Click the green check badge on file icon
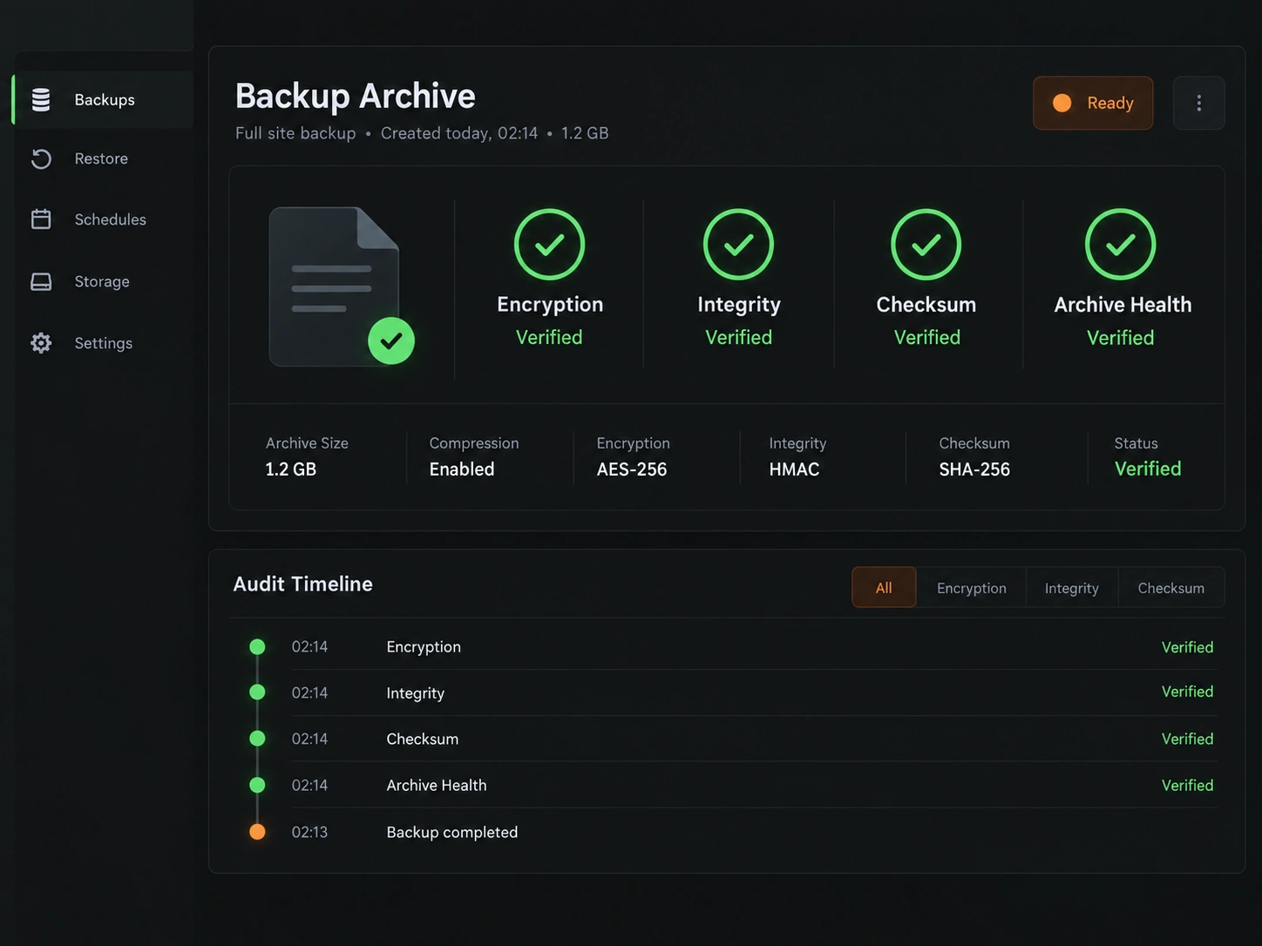The image size is (1262, 946). [391, 341]
